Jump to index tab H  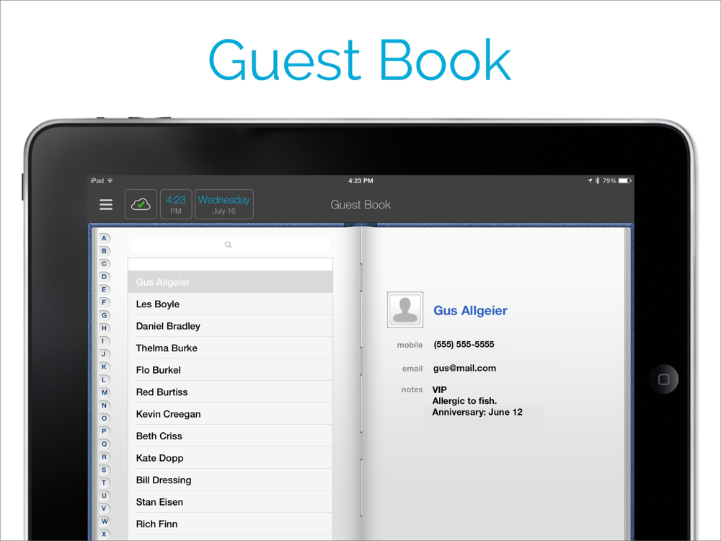[105, 328]
